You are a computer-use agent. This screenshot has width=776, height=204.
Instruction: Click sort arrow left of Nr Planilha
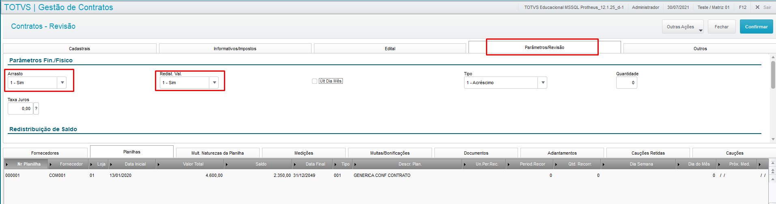click(x=7, y=164)
